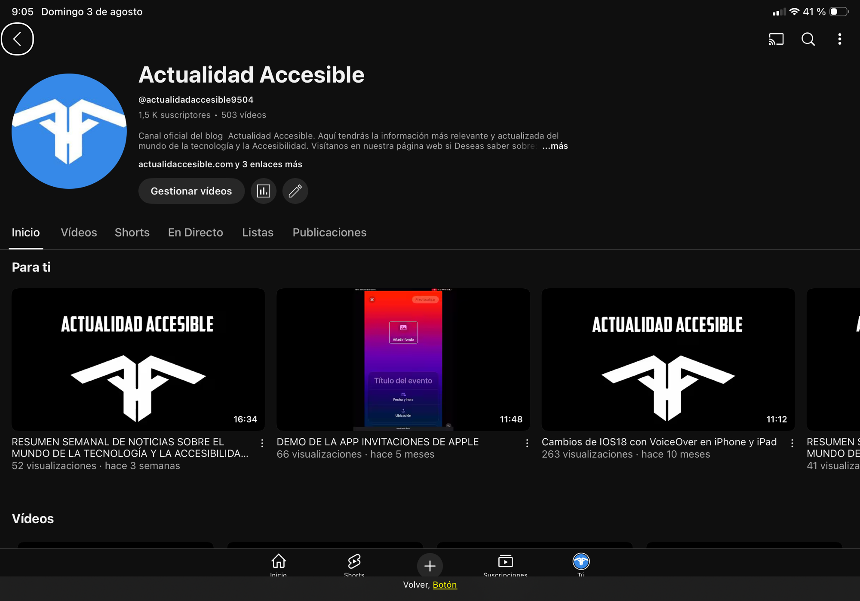Open the En Directo tab
This screenshot has width=860, height=601.
point(195,233)
